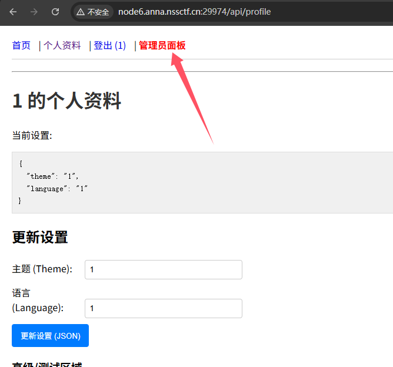Go to the 首页 link

coord(21,45)
